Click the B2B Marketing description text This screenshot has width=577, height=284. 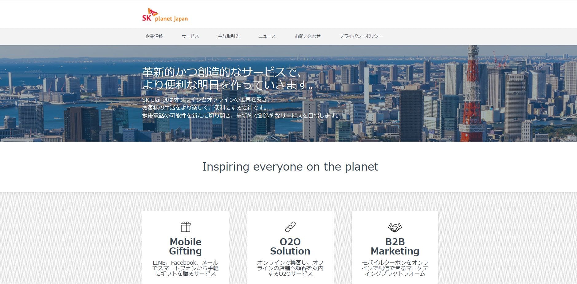coord(395,268)
